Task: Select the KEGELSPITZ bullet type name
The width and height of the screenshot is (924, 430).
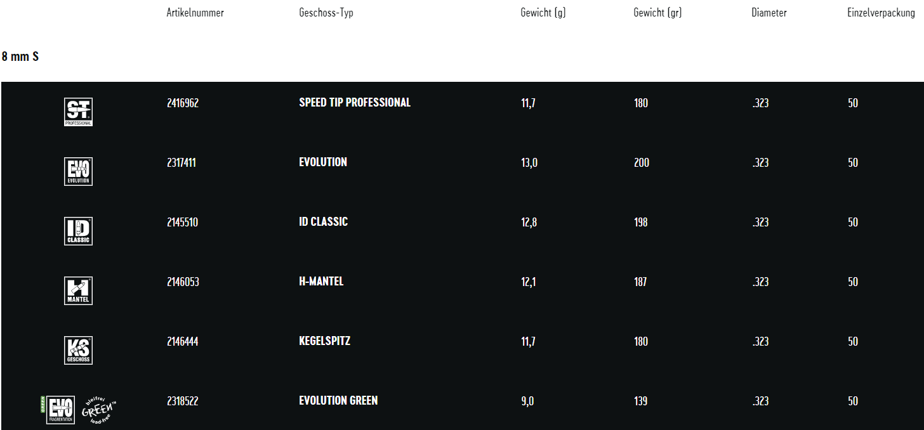Action: click(324, 341)
